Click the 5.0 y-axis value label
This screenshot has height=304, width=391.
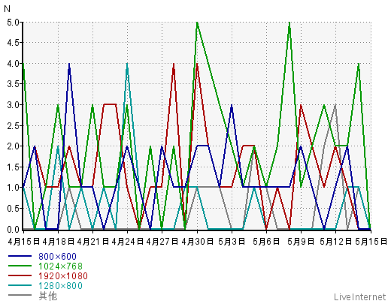coord(13,23)
